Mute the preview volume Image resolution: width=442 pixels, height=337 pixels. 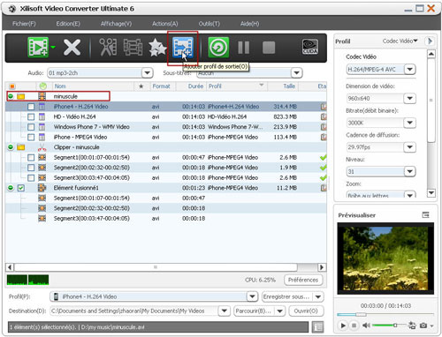[366, 326]
